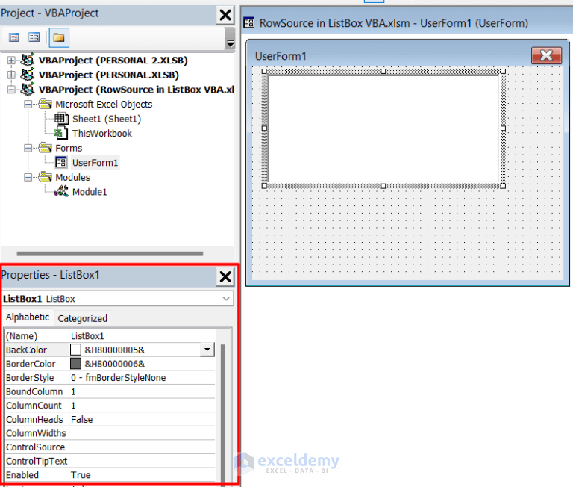Select Module1 in project tree
The width and height of the screenshot is (573, 487).
[90, 192]
